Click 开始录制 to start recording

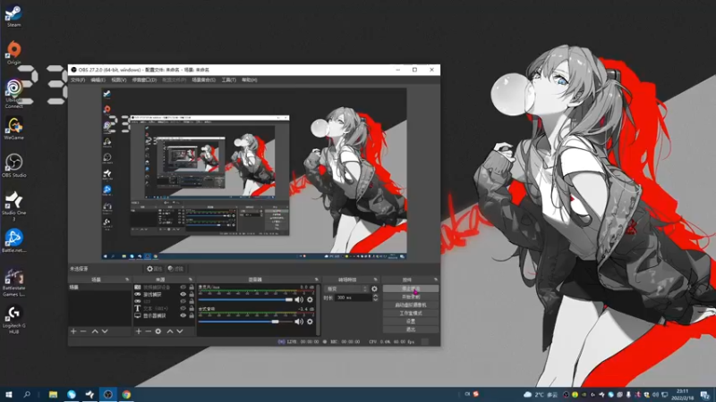(411, 297)
